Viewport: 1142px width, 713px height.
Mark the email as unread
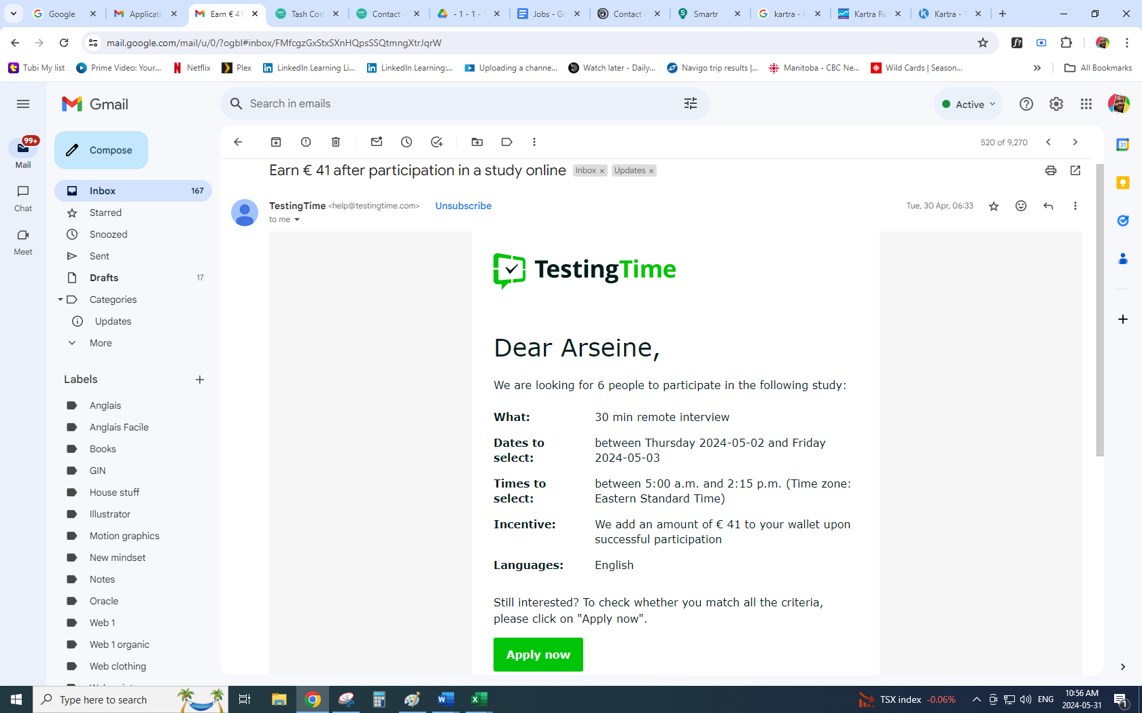(x=377, y=142)
